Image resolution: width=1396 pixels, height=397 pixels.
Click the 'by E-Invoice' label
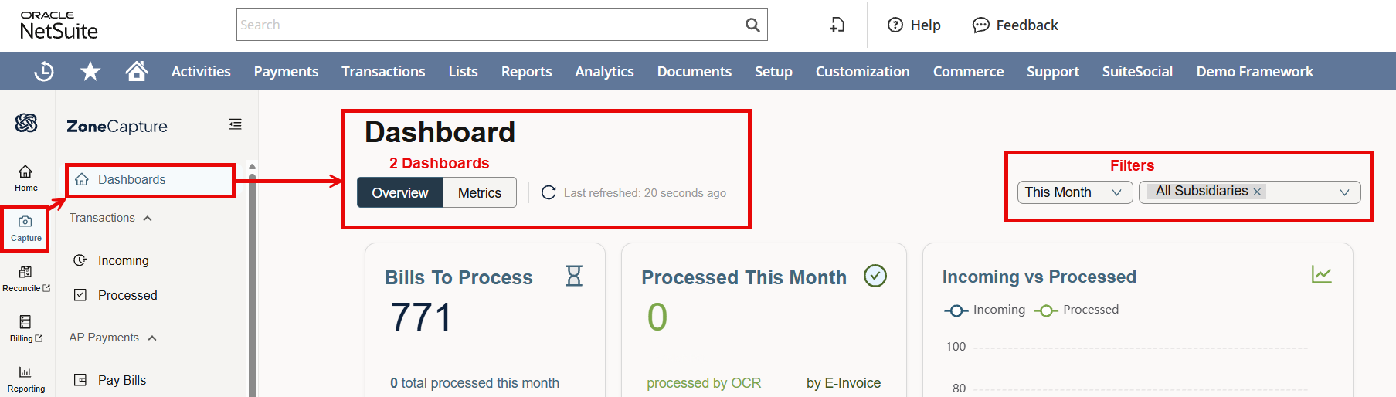(x=844, y=383)
